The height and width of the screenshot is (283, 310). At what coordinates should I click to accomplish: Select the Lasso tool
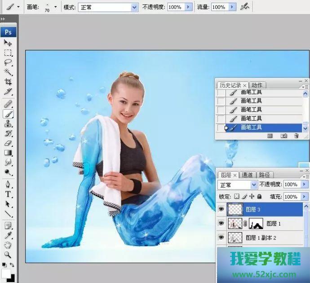(x=8, y=62)
